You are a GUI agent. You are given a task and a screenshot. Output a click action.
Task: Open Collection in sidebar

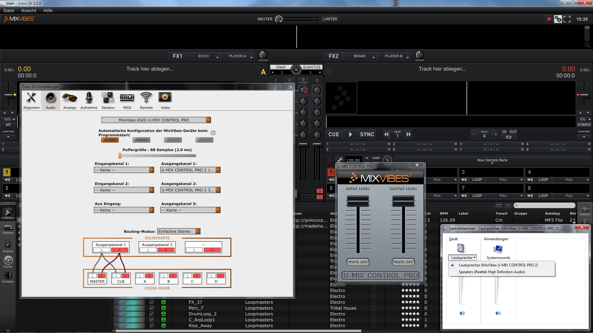tap(8, 214)
